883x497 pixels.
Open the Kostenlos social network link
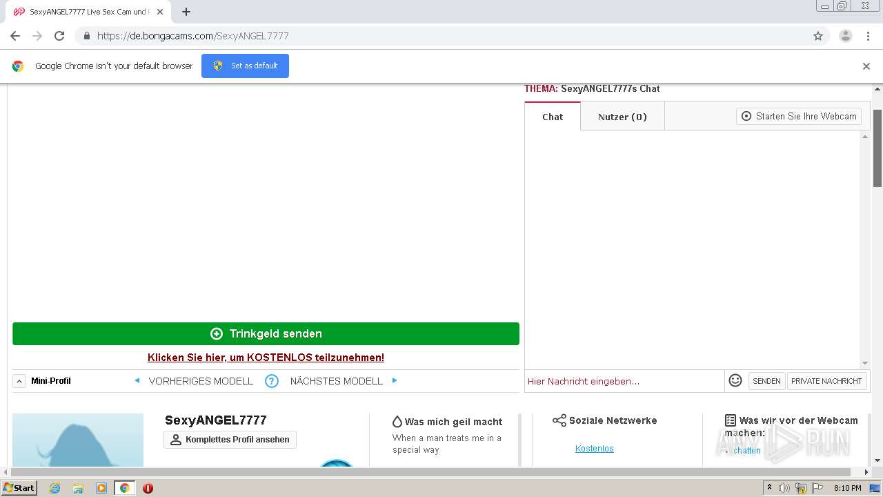click(594, 449)
